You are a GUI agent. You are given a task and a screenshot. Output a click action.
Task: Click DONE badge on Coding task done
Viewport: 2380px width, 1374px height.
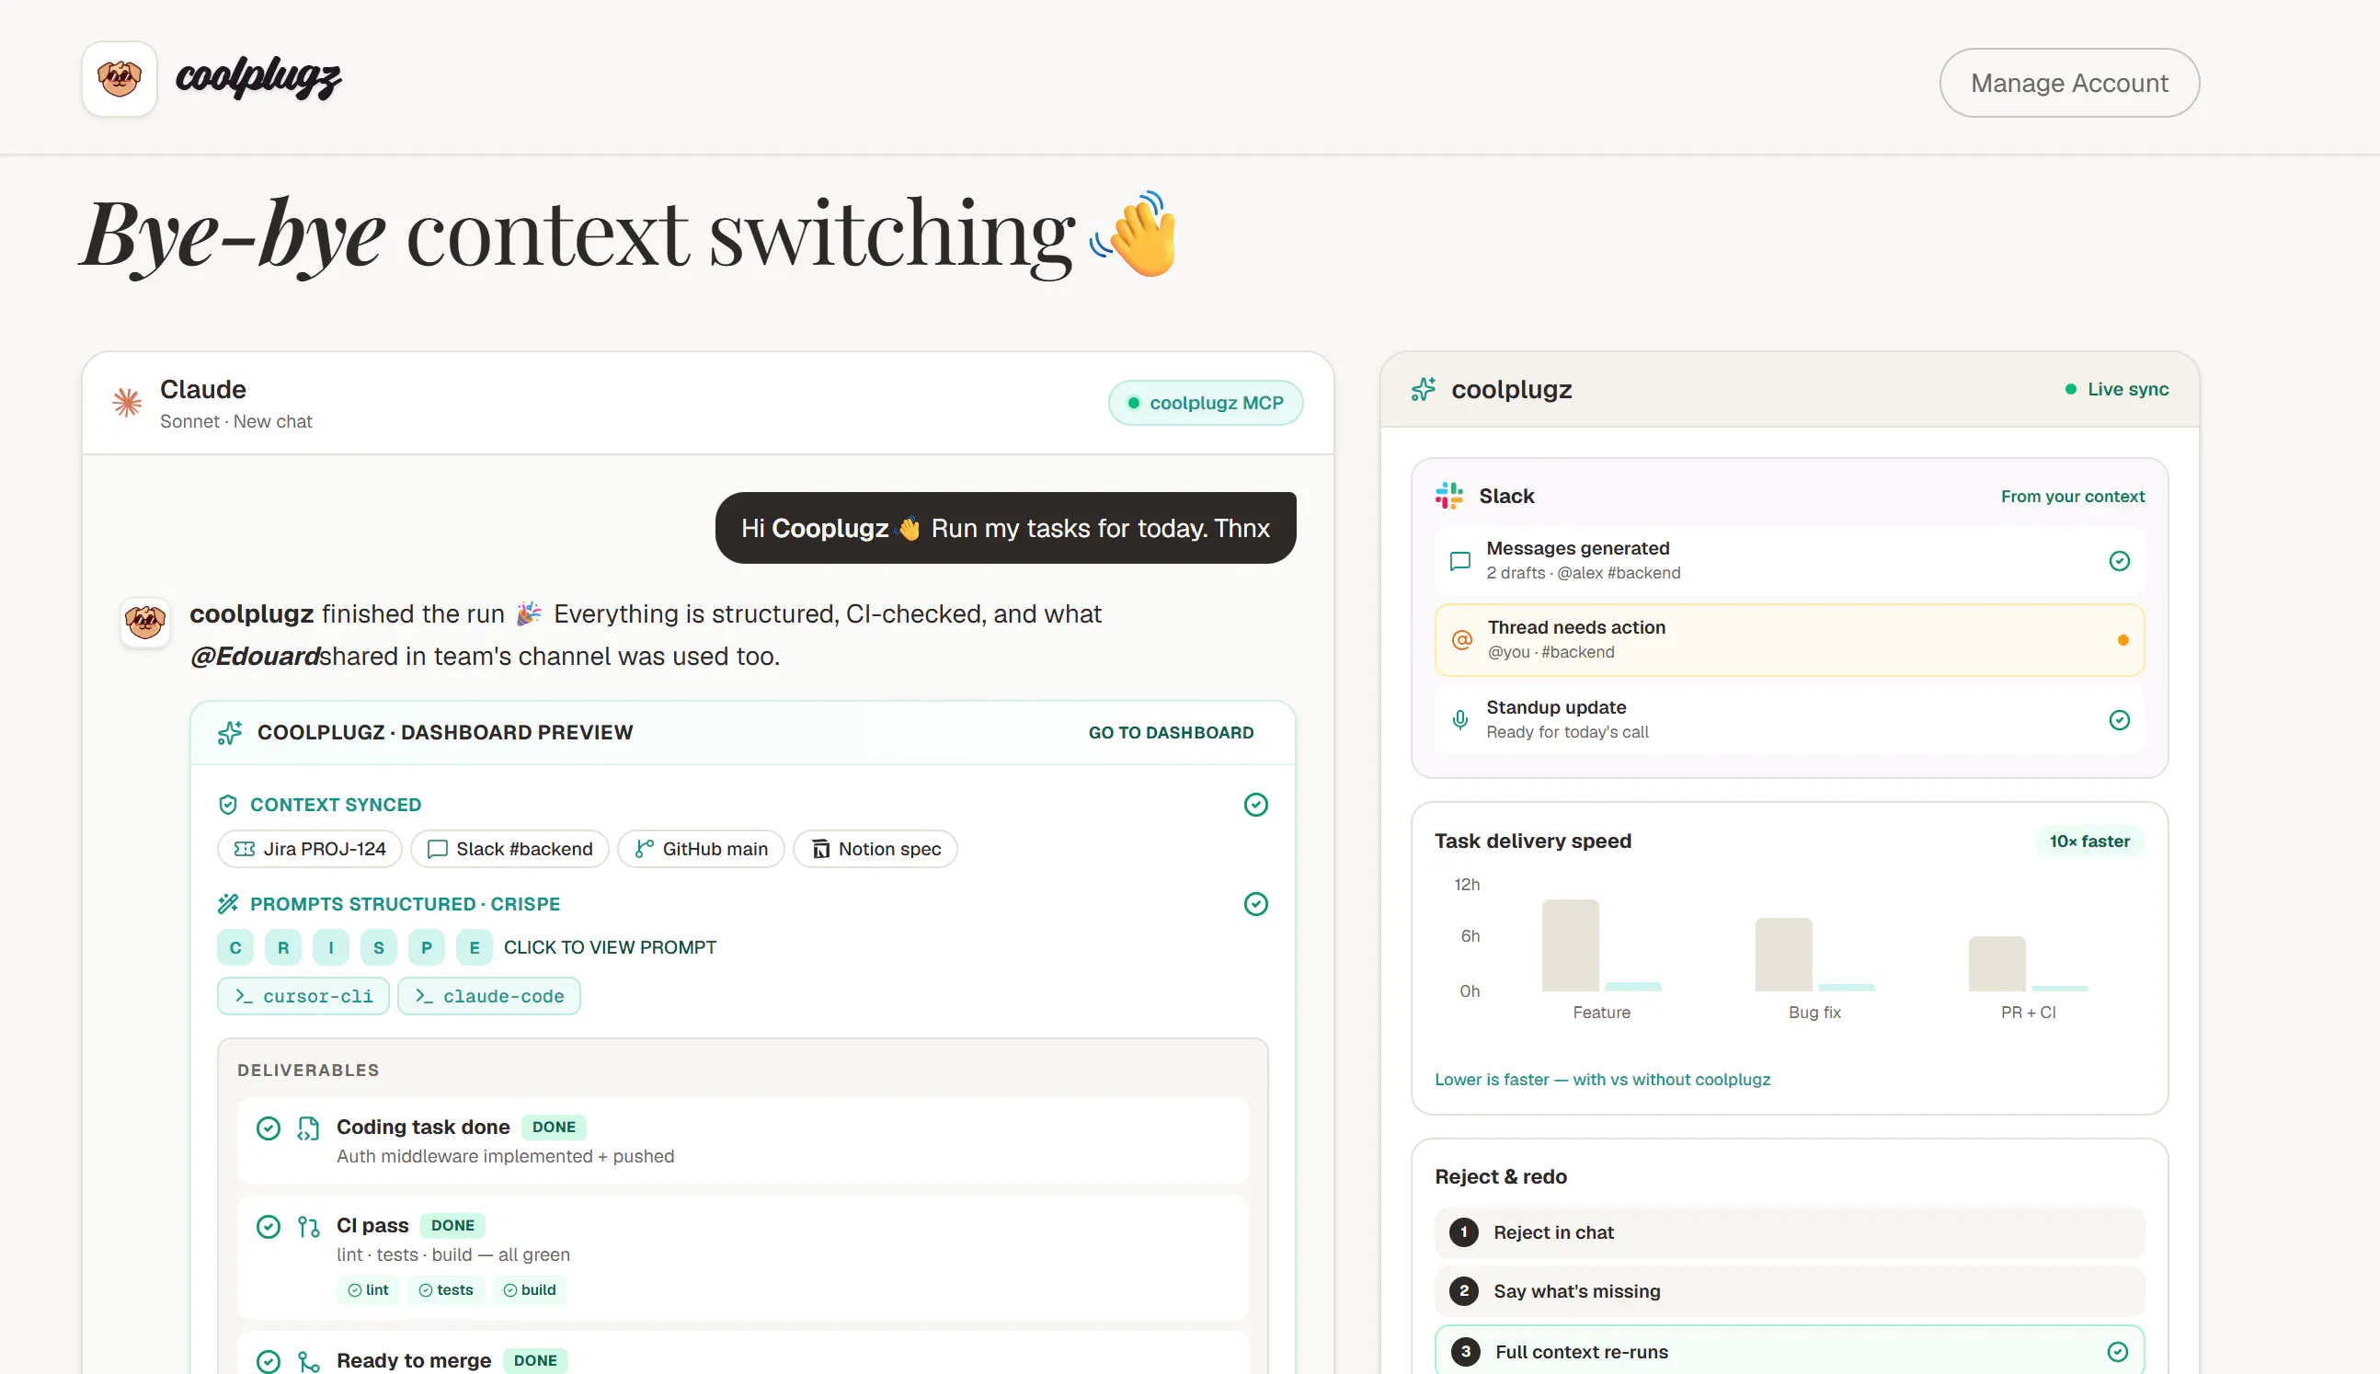click(x=553, y=1128)
